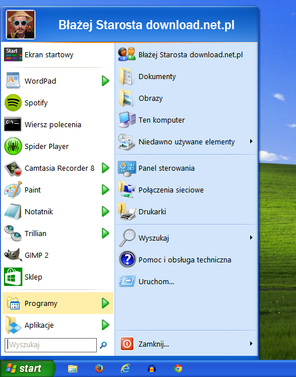296x377 pixels.
Task: Expand Niedawno używane elementy submenu arrow
Action: (251, 141)
